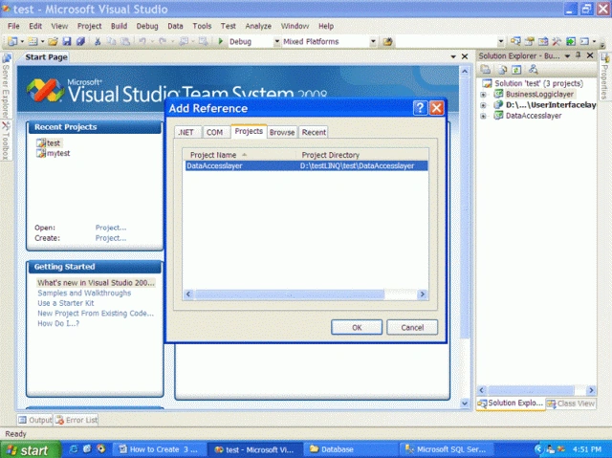
Task: Open the Error List tab
Action: (x=76, y=420)
